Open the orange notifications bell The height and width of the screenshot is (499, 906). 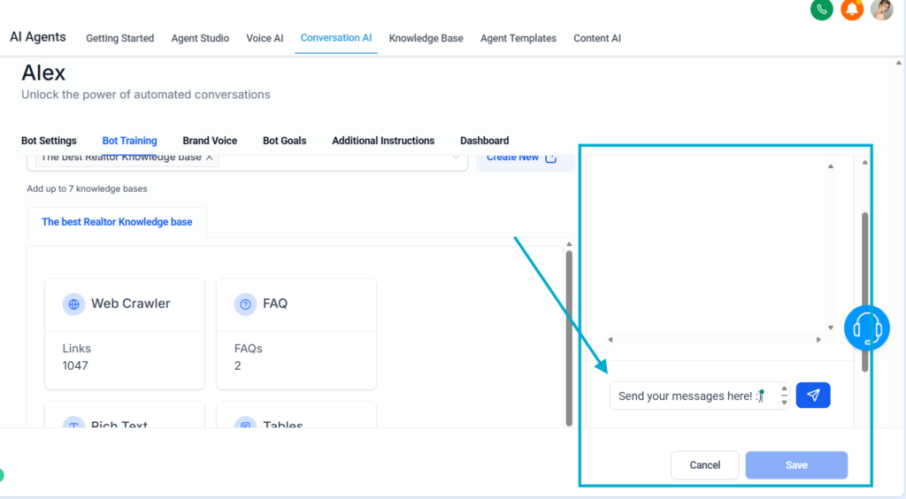[852, 10]
